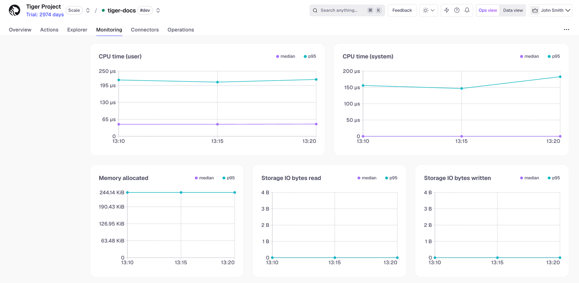Open the three-dots more menu
This screenshot has width=579, height=283.
(567, 30)
